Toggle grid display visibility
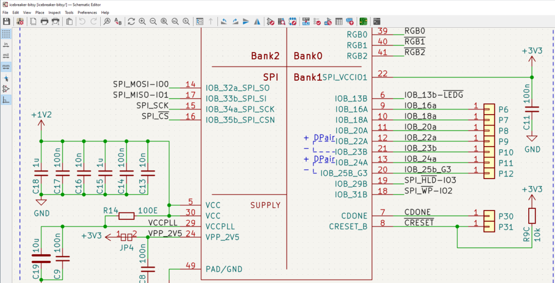The height and width of the screenshot is (283, 555). point(6,34)
